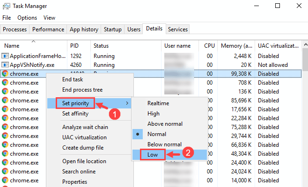308x187 pixels.
Task: Click the ApplicationFrameHost process icon
Action: (x=5, y=56)
